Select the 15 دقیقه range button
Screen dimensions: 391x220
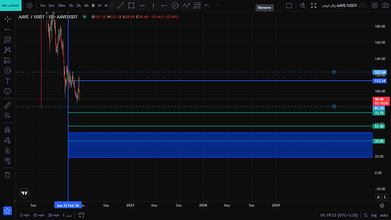39,215
